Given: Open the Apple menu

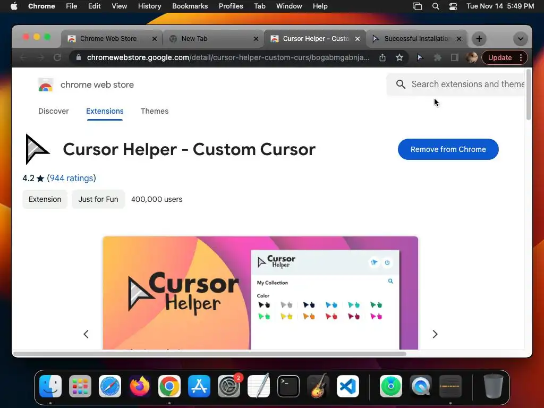Looking at the screenshot, I should [14, 6].
